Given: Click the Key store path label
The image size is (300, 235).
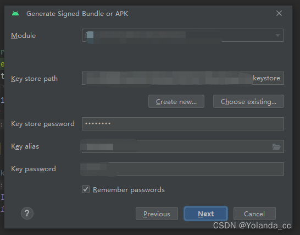Looking at the screenshot, I should [34, 79].
